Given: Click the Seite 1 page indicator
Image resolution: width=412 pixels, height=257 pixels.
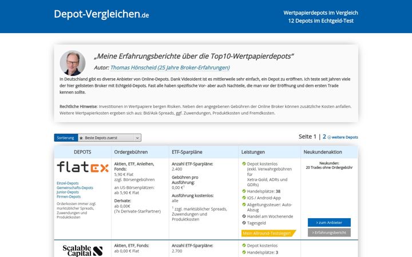Looking at the screenshot, I should (x=307, y=136).
